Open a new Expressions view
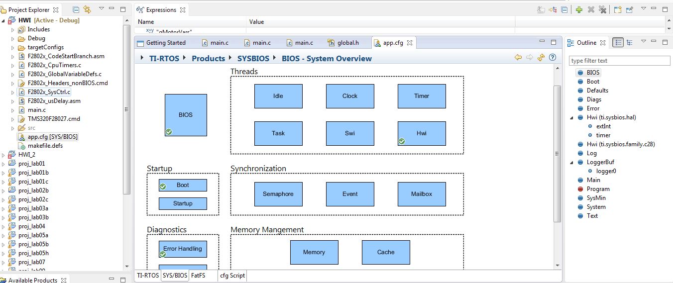673x283 pixels. (618, 9)
